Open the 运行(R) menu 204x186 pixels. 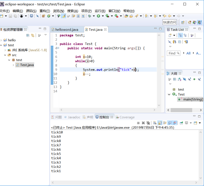click(100, 11)
